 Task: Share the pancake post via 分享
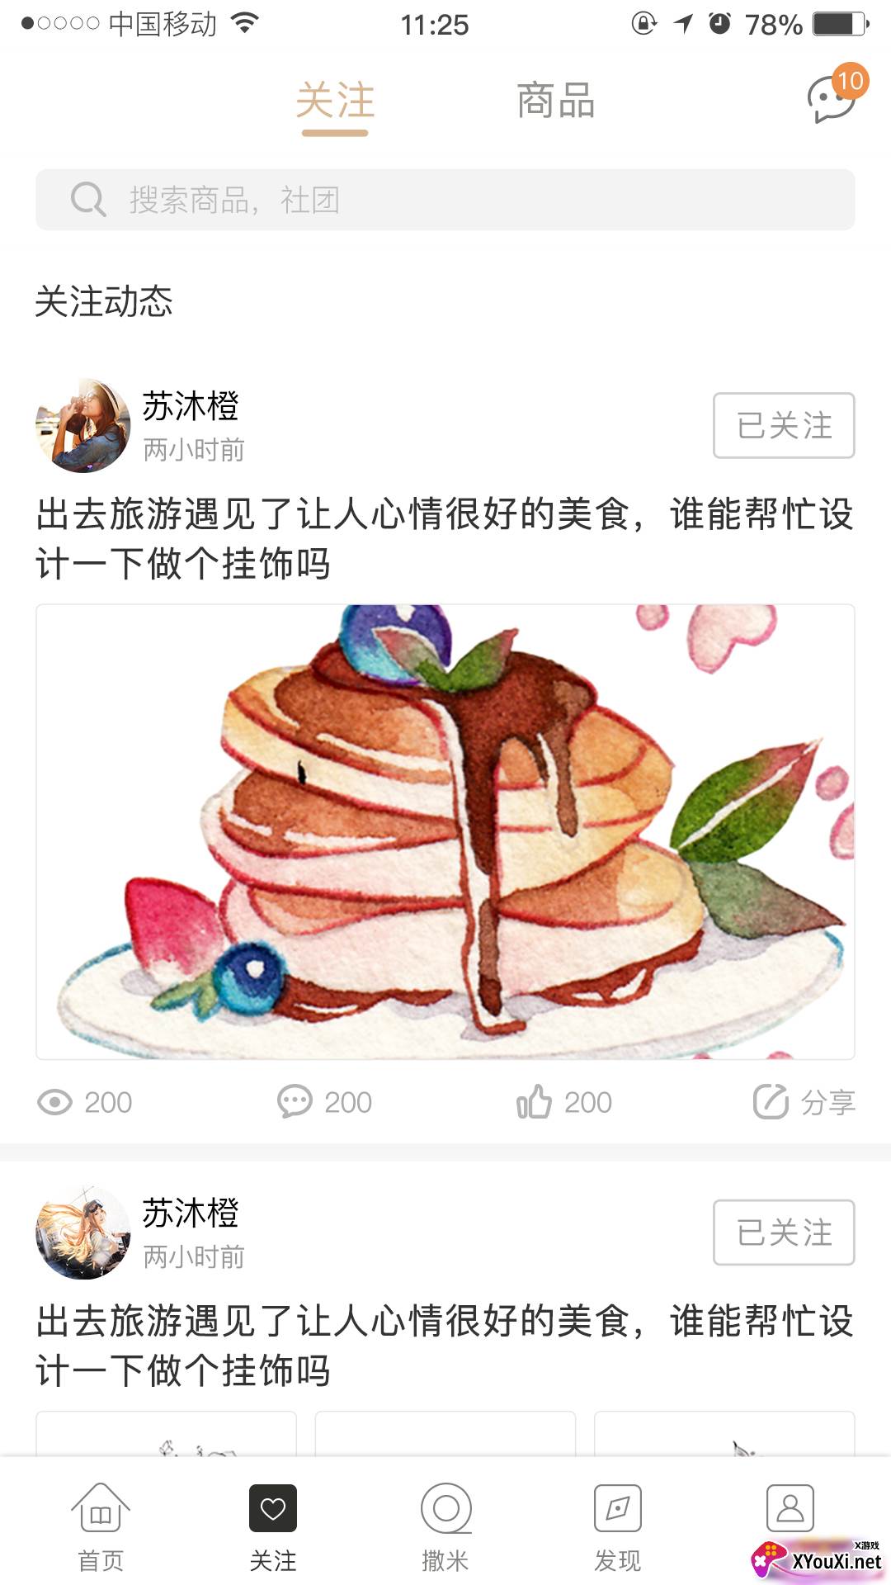[x=804, y=1101]
